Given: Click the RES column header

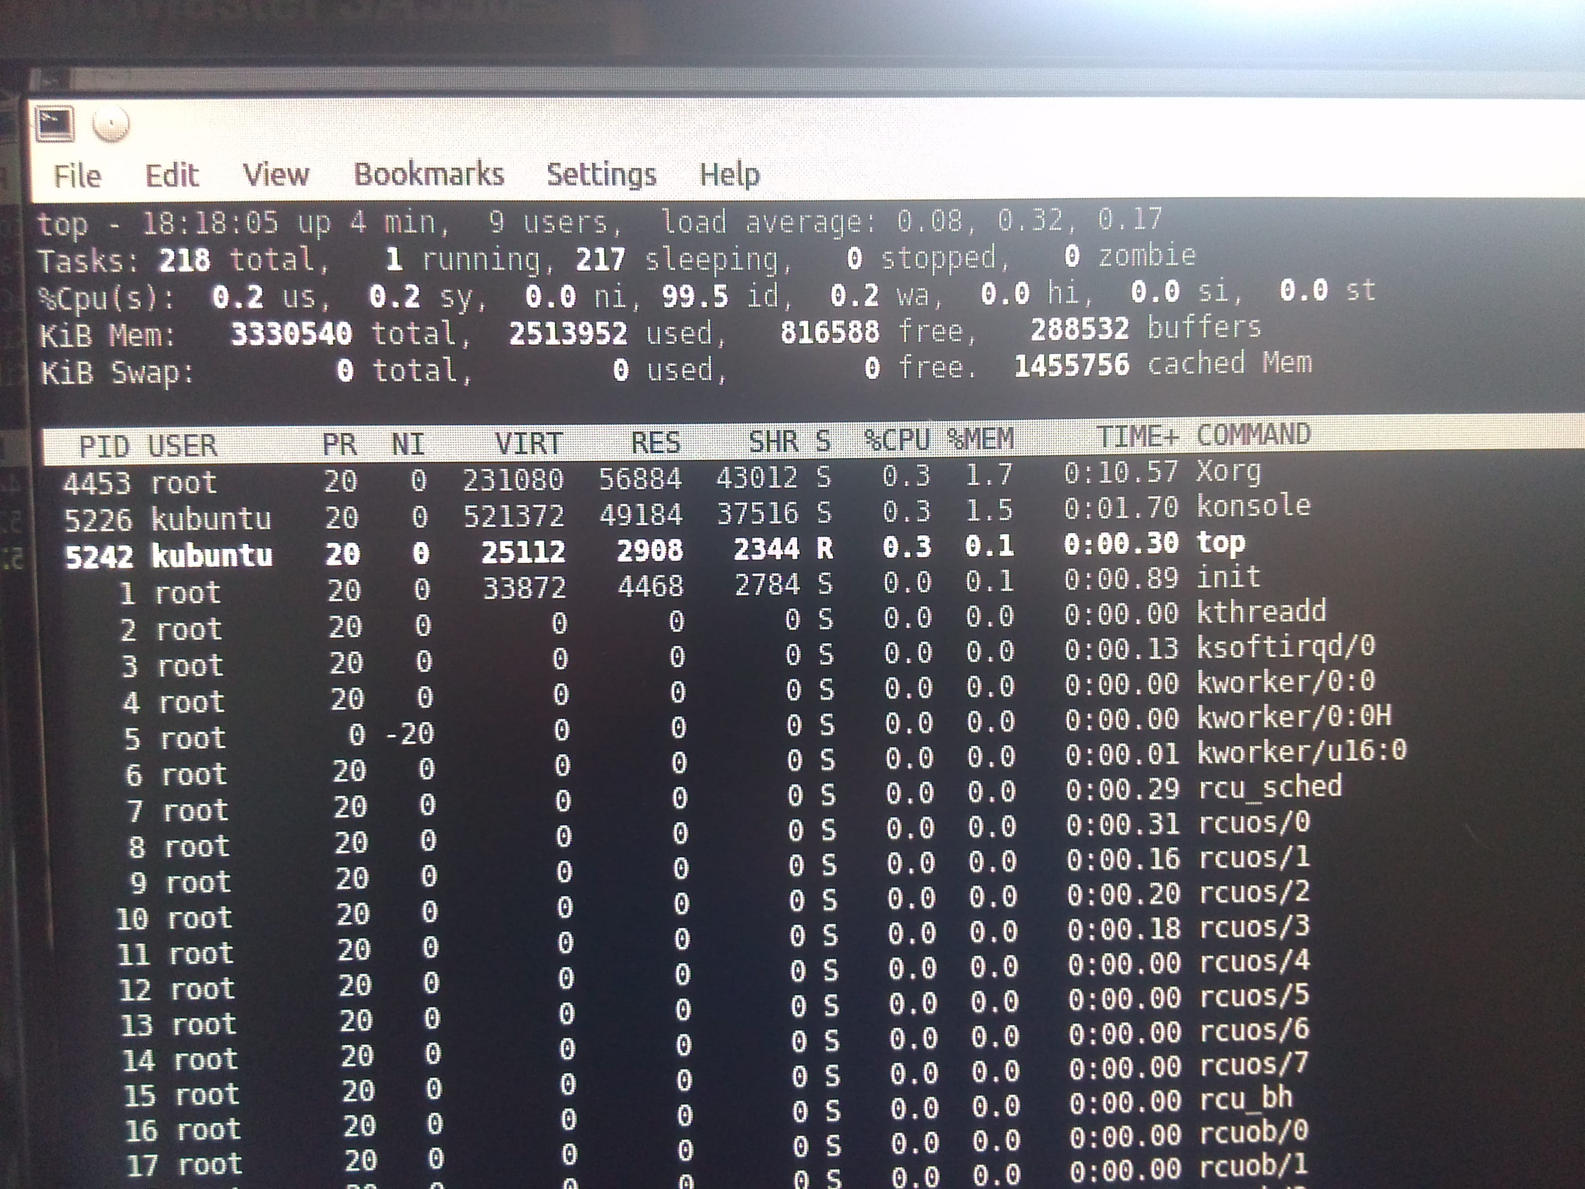Looking at the screenshot, I should [x=656, y=442].
